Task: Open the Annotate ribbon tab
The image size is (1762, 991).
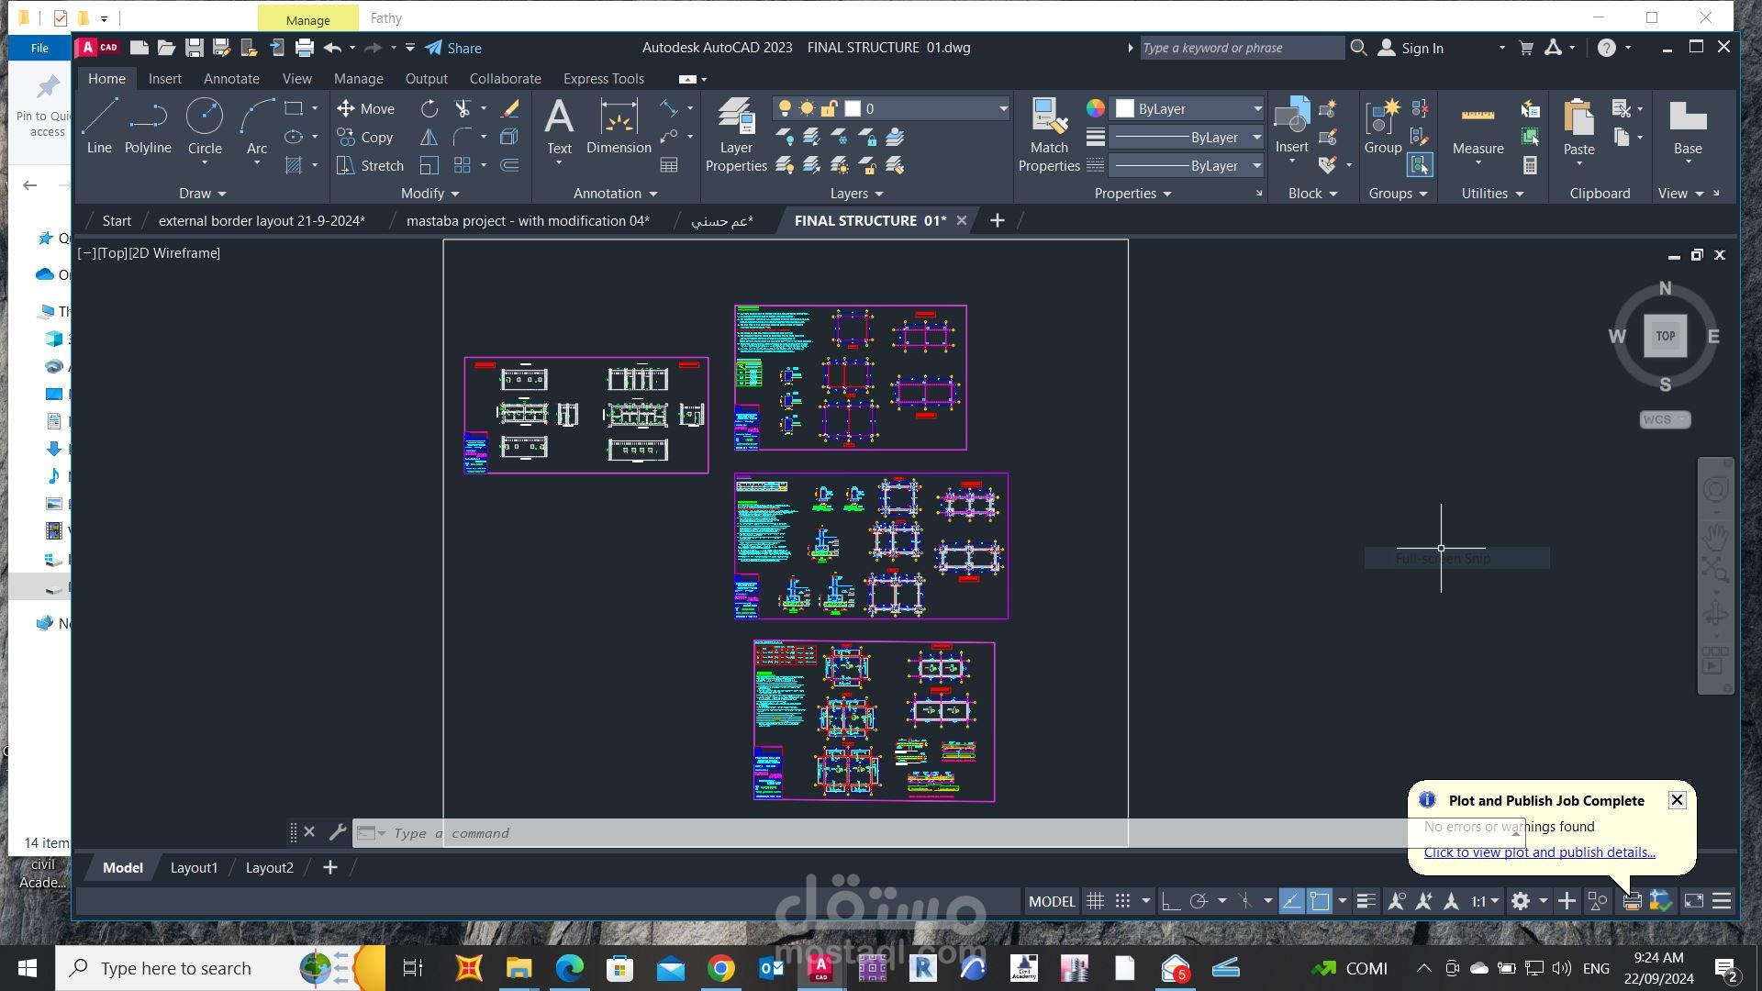Action: 231,79
